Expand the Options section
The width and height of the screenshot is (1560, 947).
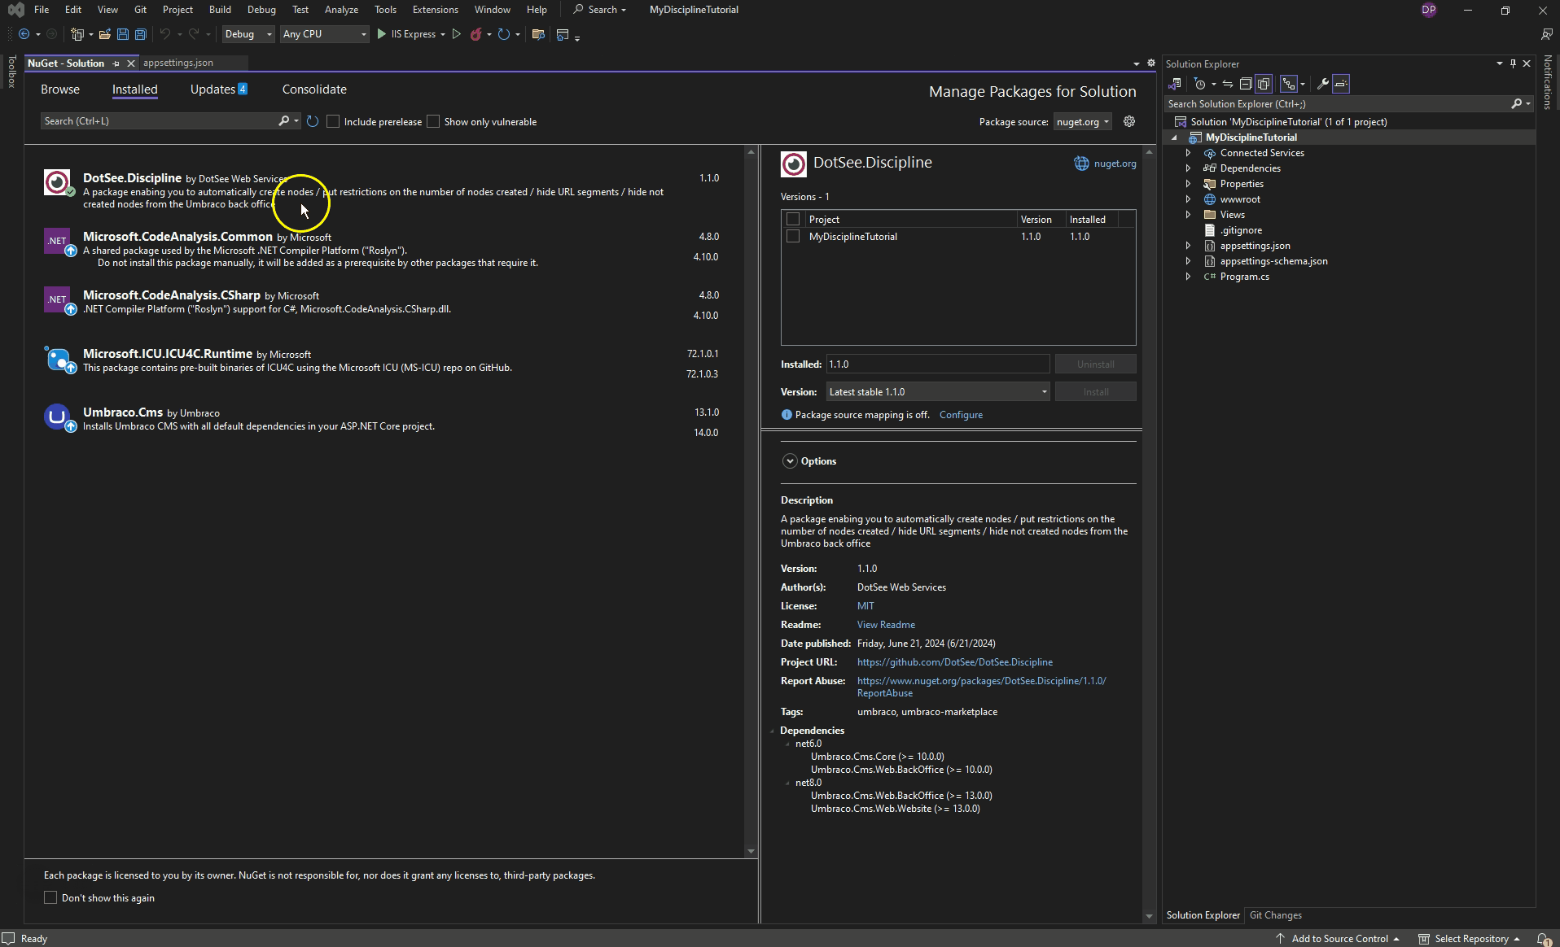point(790,461)
